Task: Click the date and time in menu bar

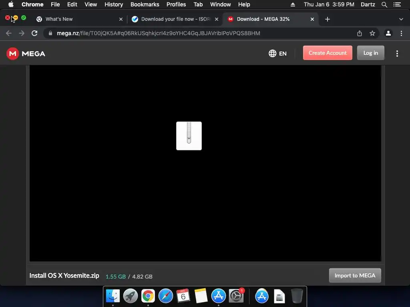Action: click(x=329, y=4)
